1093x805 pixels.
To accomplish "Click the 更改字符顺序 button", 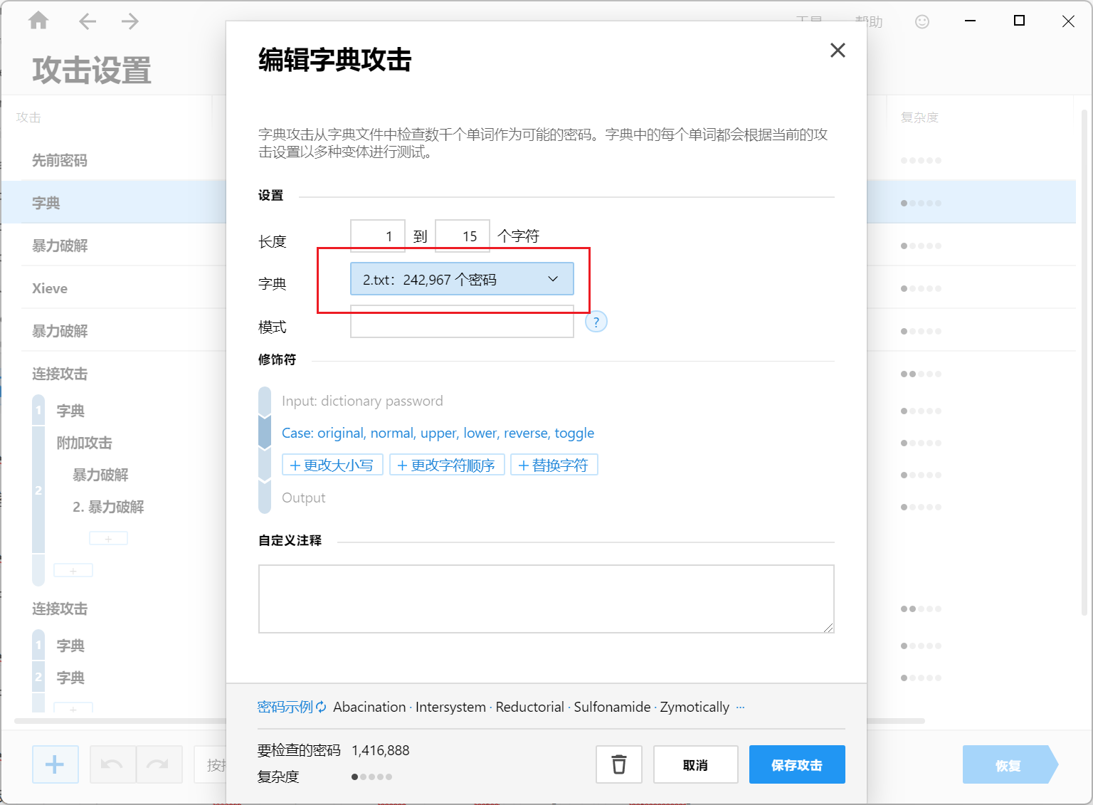I will point(447,465).
